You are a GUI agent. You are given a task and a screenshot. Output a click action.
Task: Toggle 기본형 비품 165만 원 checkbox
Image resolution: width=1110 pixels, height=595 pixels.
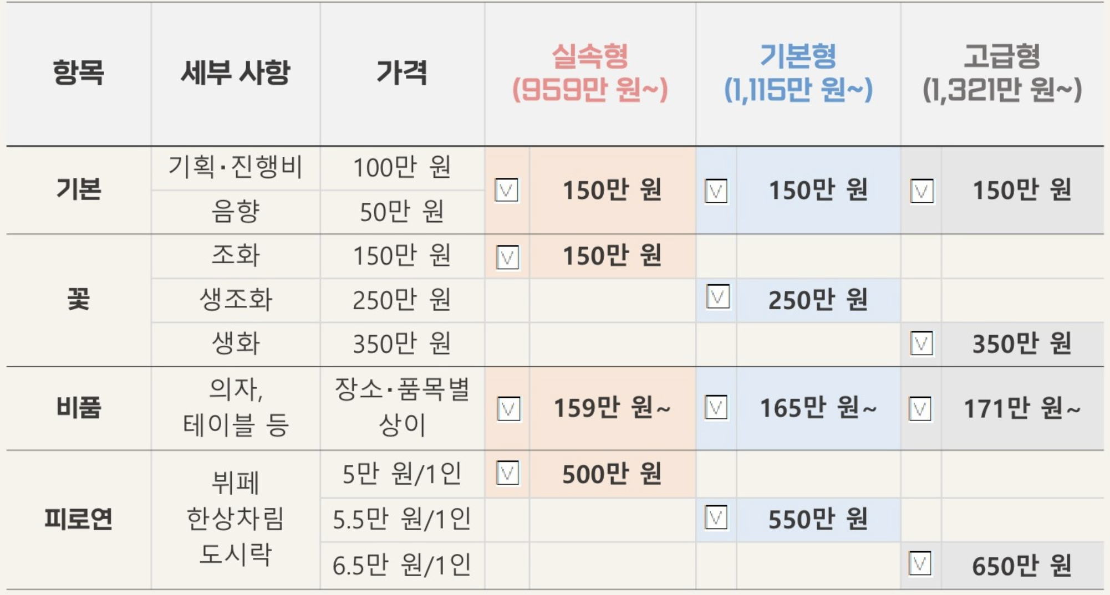point(716,408)
